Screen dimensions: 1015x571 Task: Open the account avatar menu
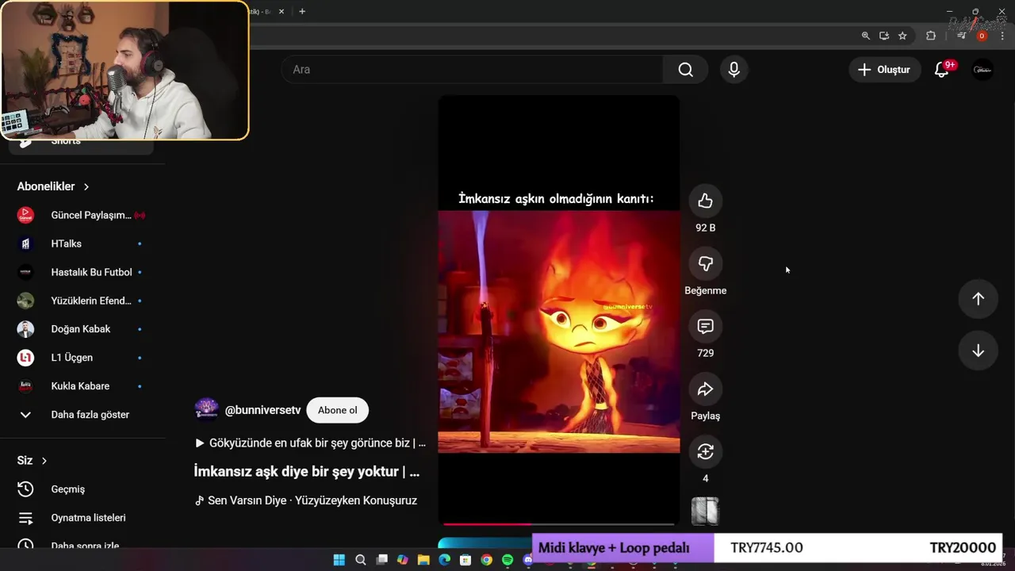point(982,70)
